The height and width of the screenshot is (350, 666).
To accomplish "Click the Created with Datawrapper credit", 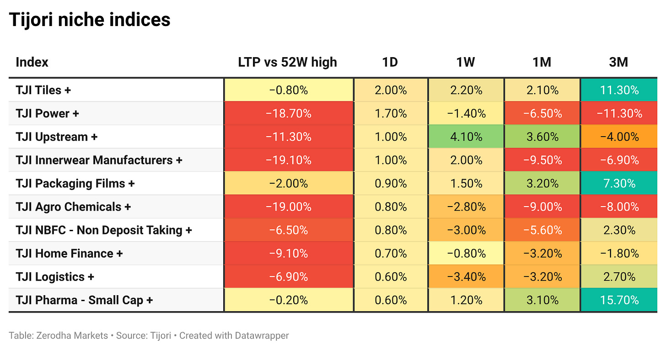I will coord(234,335).
